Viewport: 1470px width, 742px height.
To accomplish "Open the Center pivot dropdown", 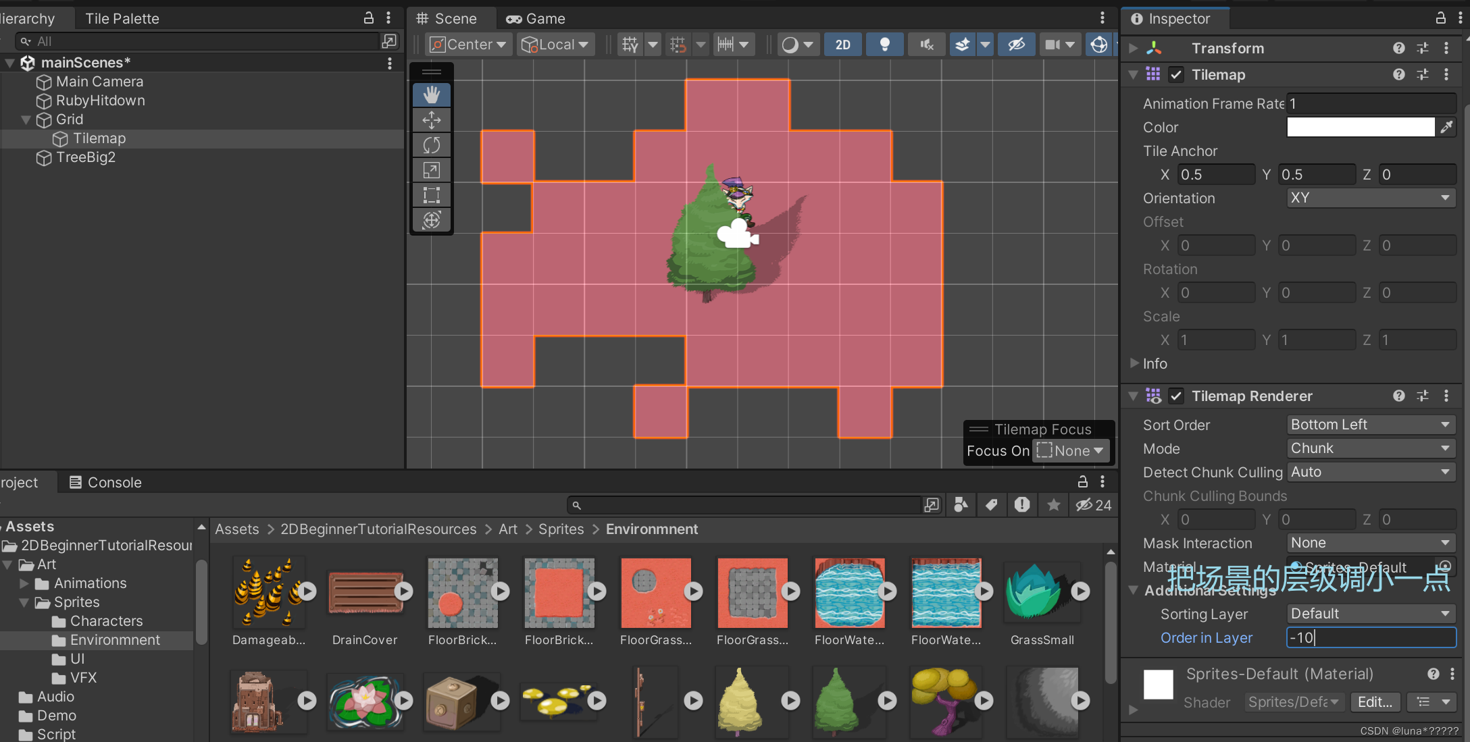I will pyautogui.click(x=467, y=45).
